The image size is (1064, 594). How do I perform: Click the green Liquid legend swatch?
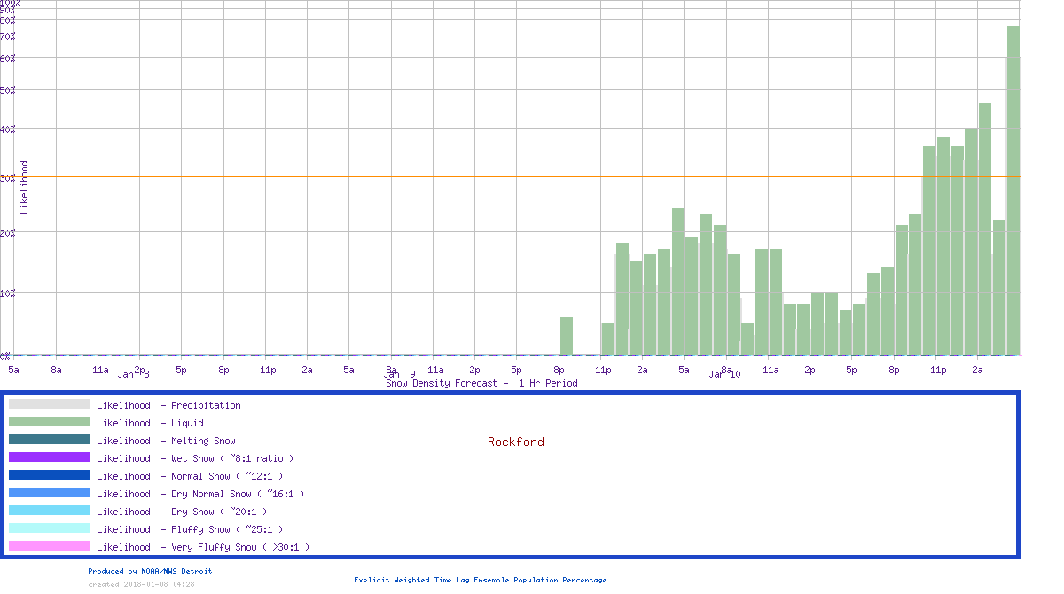tap(49, 422)
